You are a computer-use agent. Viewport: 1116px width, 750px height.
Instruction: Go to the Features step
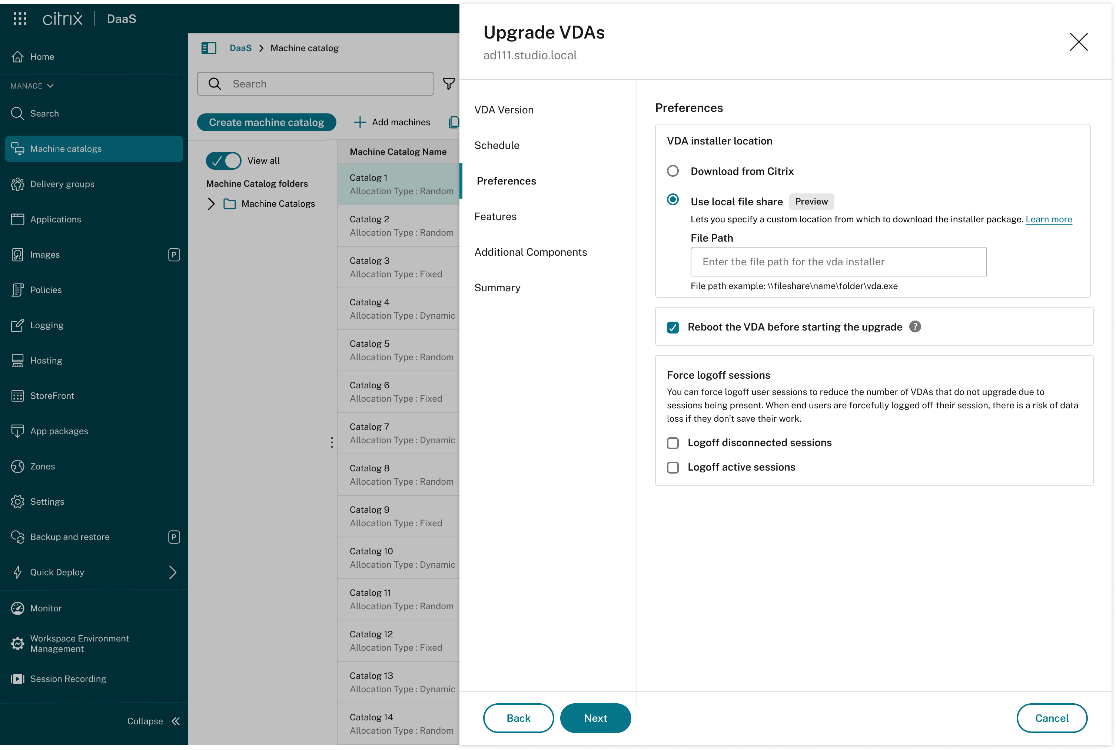(495, 217)
